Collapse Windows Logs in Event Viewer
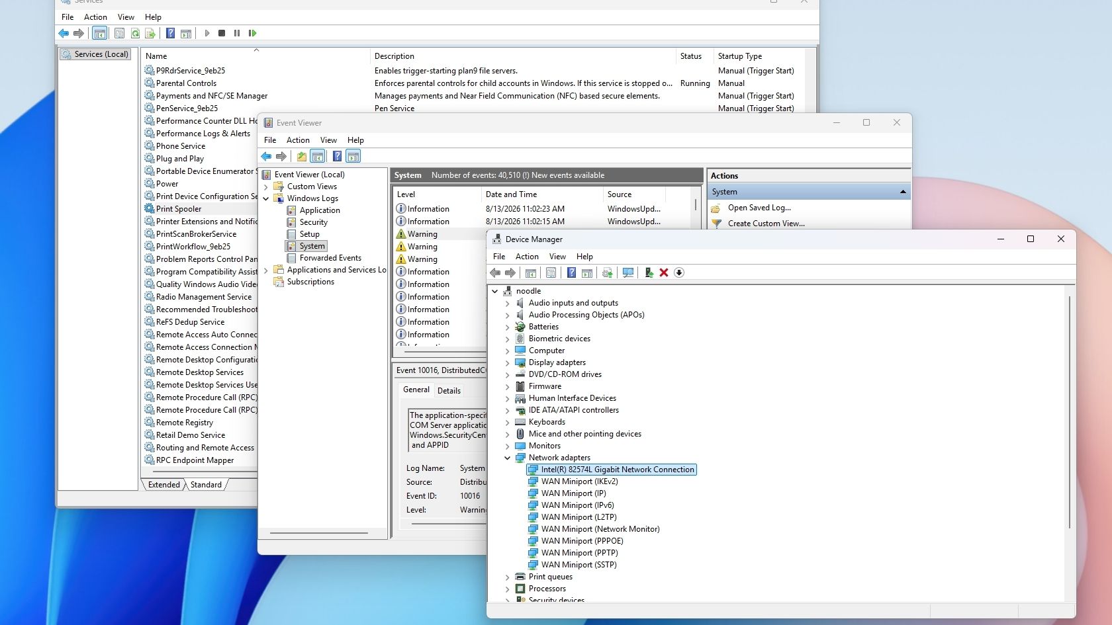This screenshot has width=1112, height=625. (x=266, y=198)
